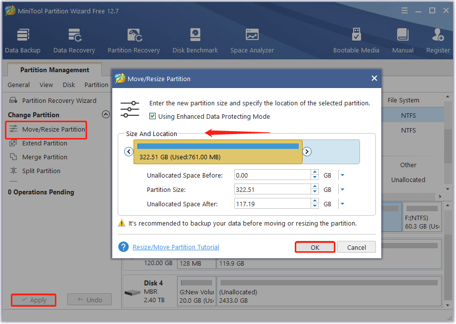Viewport: 456px width, 324px height.
Task: Select the F:(NTFS) 60.3 GB partition
Action: [422, 217]
